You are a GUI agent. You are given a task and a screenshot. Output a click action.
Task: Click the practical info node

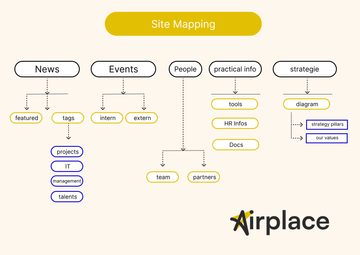pos(235,69)
